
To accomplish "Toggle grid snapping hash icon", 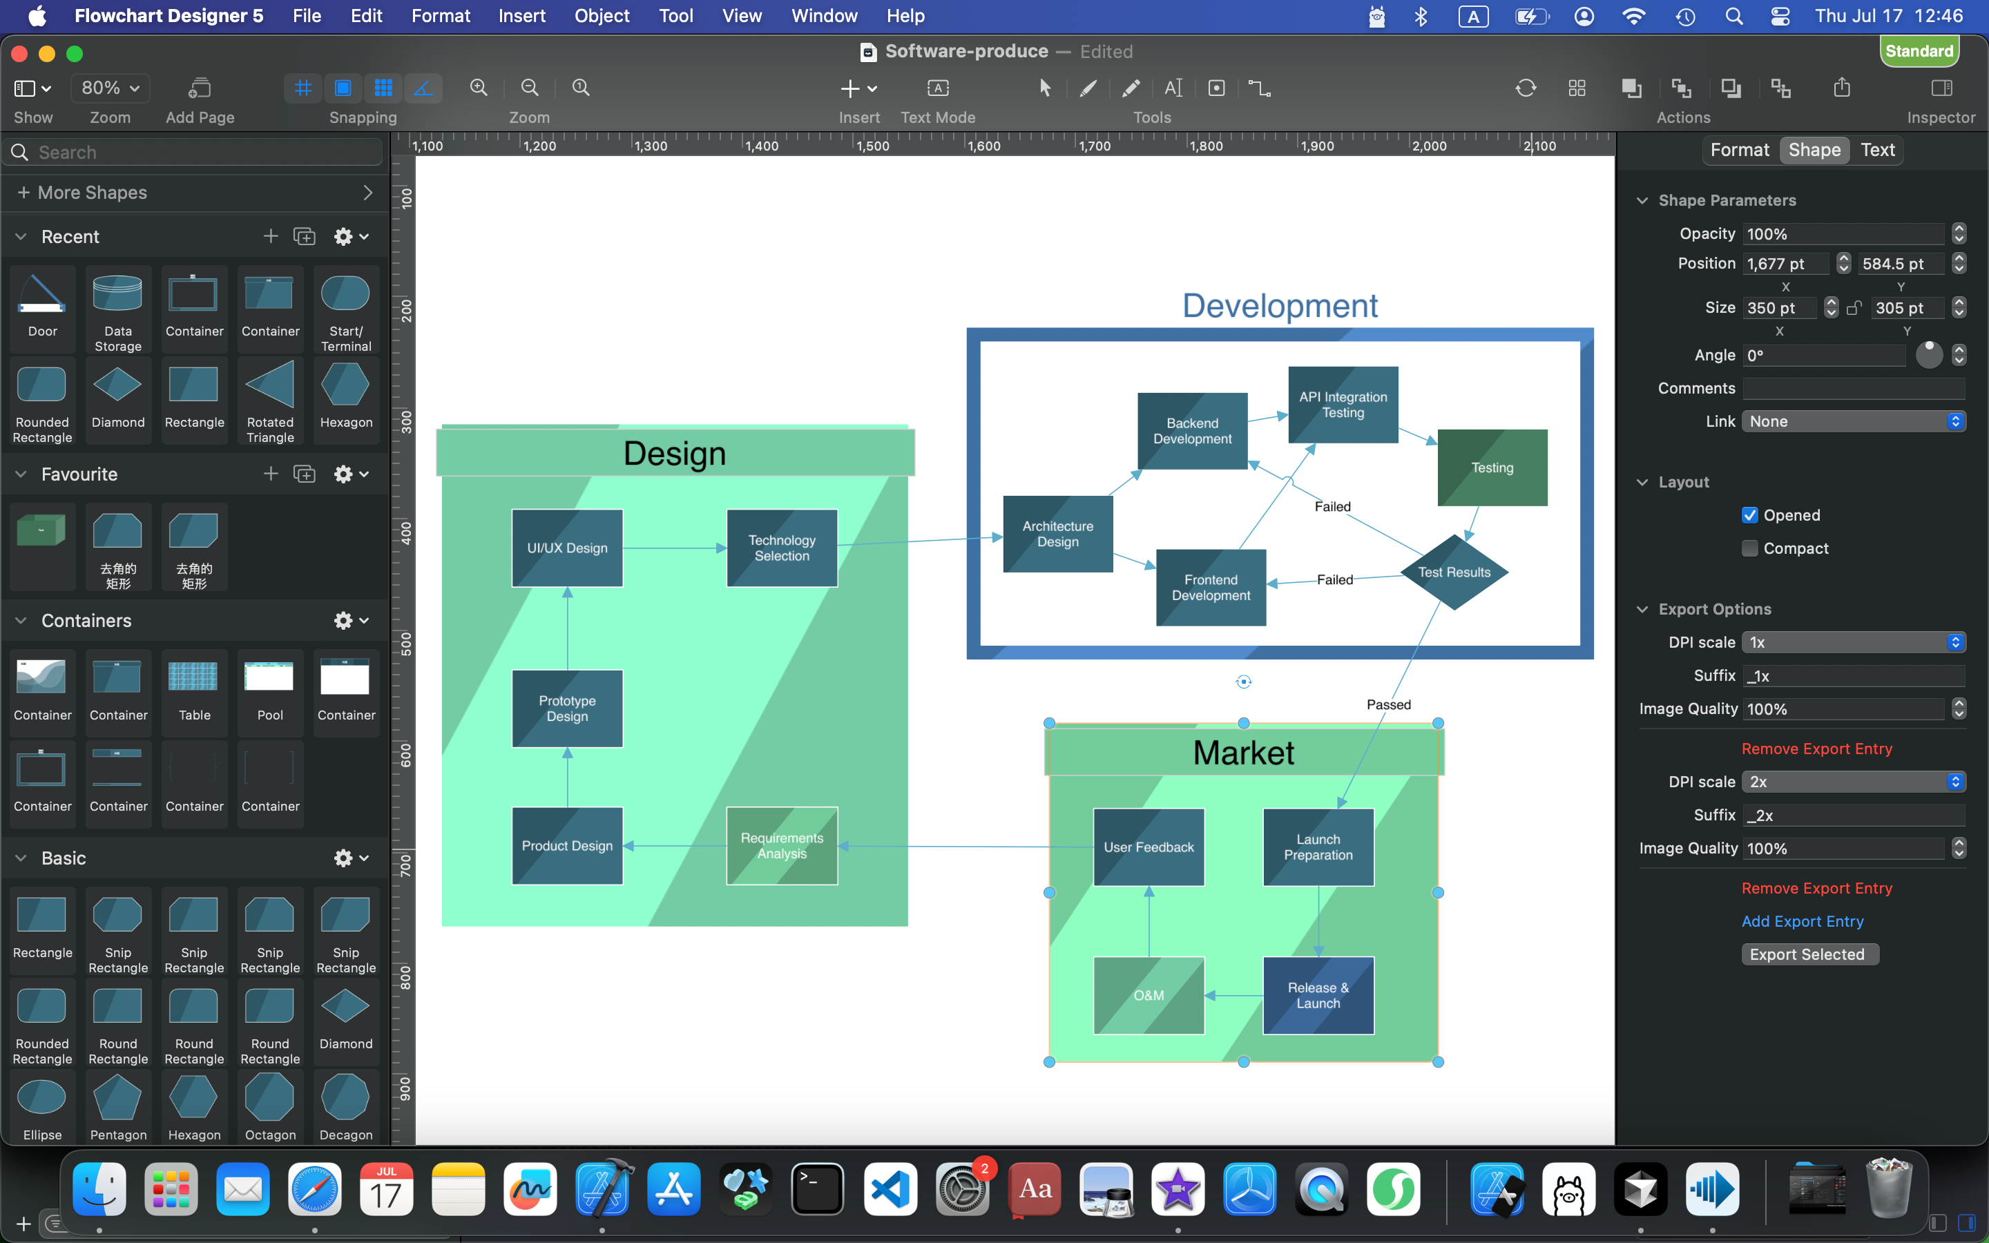I will pyautogui.click(x=303, y=88).
